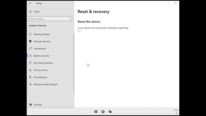206x116 pixels.
Task: Click the Settings window title text
Action: tap(39, 3)
